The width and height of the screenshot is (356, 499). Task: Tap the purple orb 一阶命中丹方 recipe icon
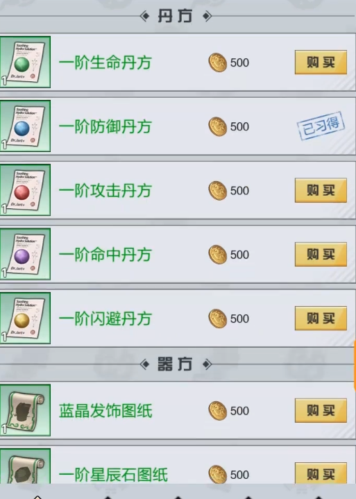pyautogui.click(x=25, y=254)
